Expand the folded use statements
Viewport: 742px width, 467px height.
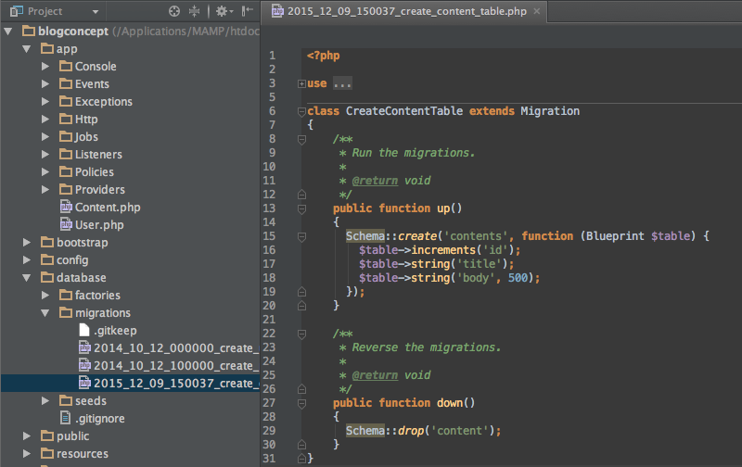[x=301, y=84]
